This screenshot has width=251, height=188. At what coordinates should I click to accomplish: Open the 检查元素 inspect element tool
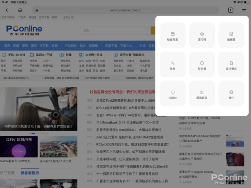(172, 35)
